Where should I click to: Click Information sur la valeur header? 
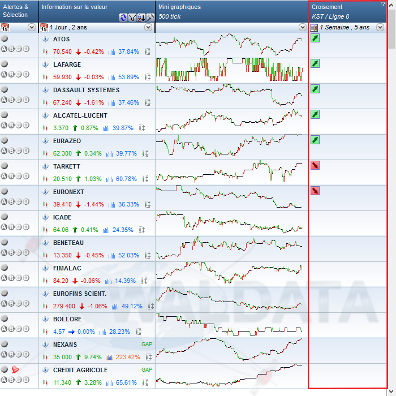(97, 11)
